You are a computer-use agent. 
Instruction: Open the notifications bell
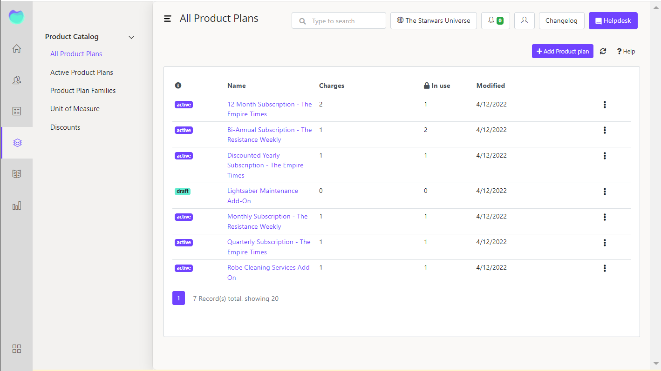click(495, 20)
